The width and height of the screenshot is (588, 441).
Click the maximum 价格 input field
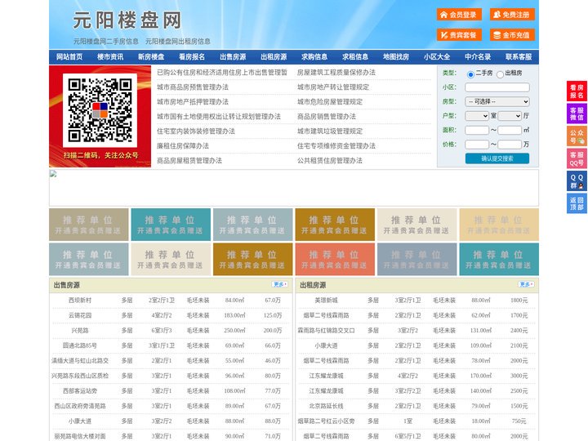pyautogui.click(x=510, y=145)
